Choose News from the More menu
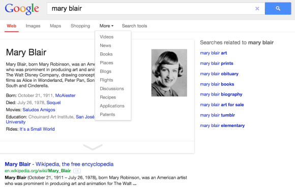Image resolution: width=295 pixels, height=188 pixels. (105, 46)
